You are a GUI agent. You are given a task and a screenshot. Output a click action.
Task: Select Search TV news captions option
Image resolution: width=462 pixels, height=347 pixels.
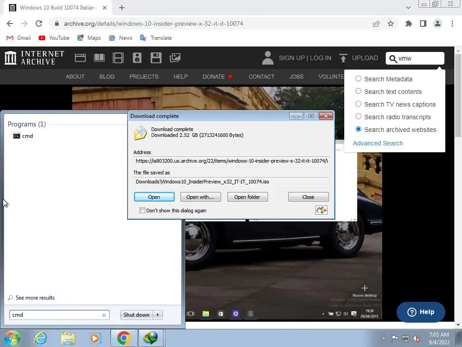[x=358, y=104]
